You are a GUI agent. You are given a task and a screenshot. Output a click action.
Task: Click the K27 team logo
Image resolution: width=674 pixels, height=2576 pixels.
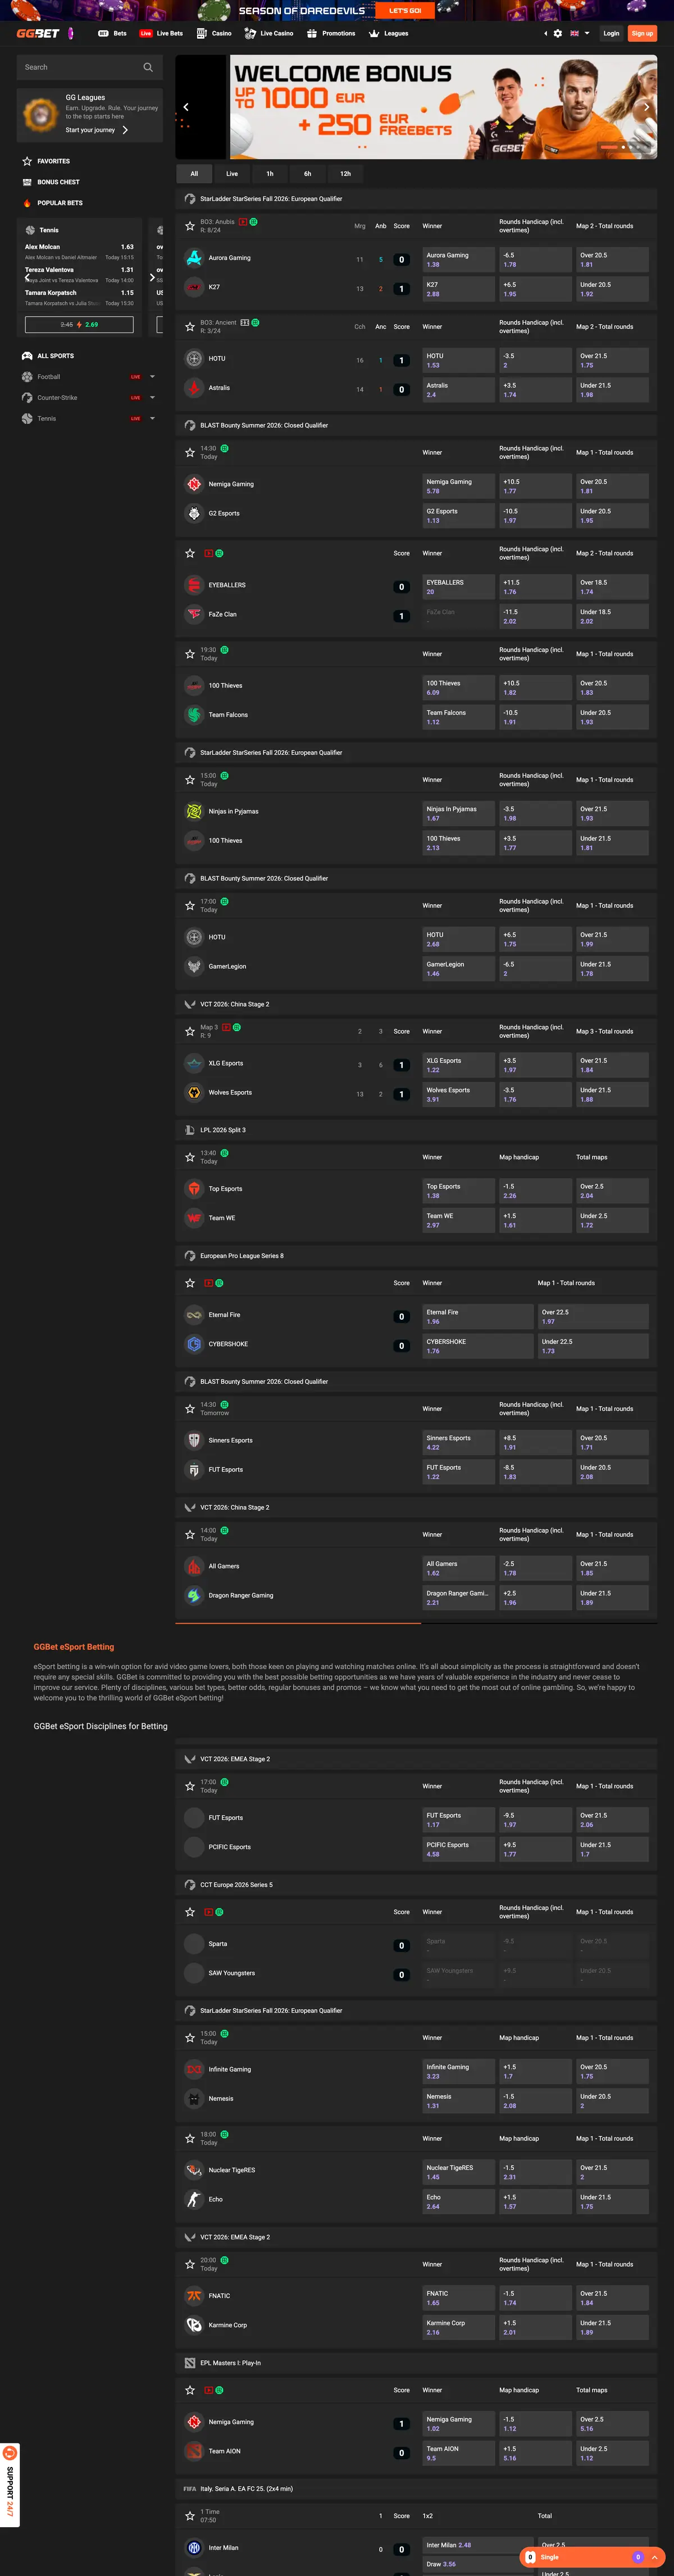coord(194,287)
